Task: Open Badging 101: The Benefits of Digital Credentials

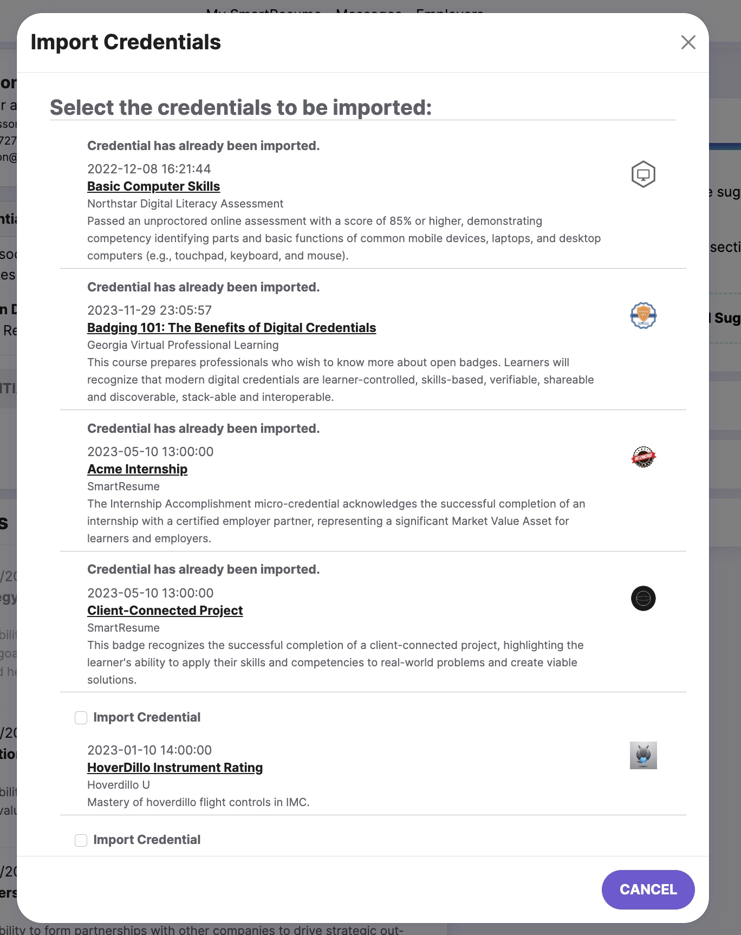Action: click(x=231, y=328)
